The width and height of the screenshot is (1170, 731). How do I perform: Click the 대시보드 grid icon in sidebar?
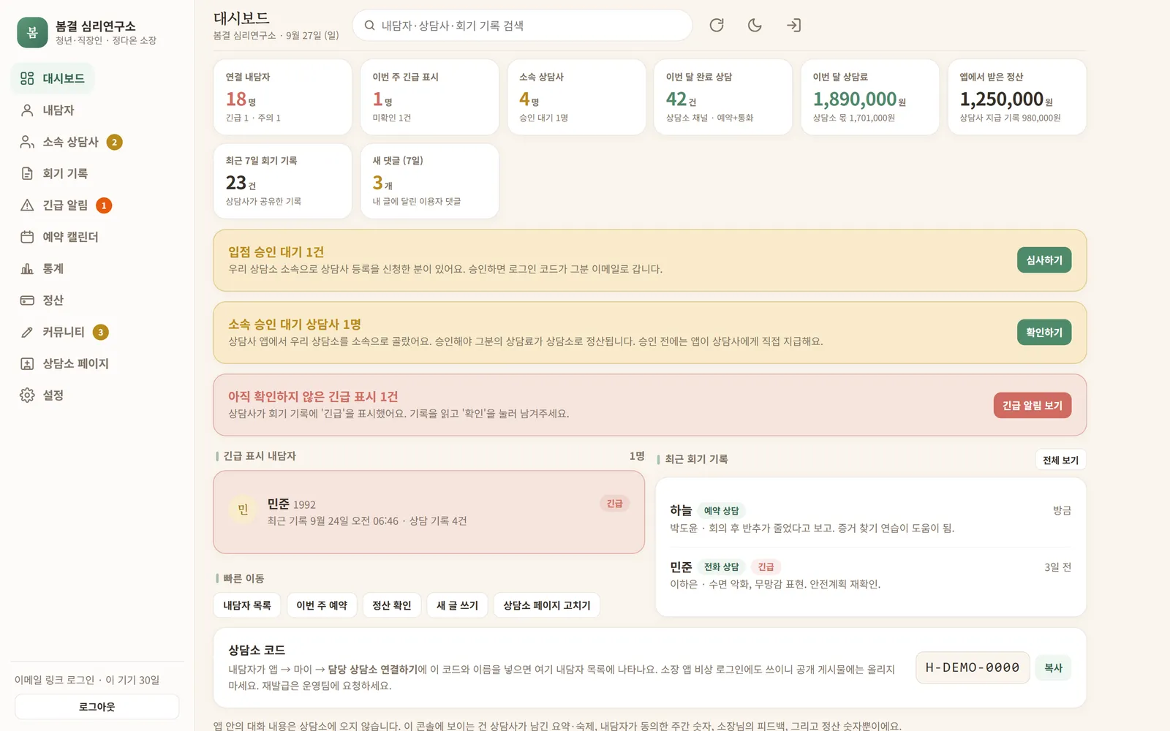pos(27,78)
